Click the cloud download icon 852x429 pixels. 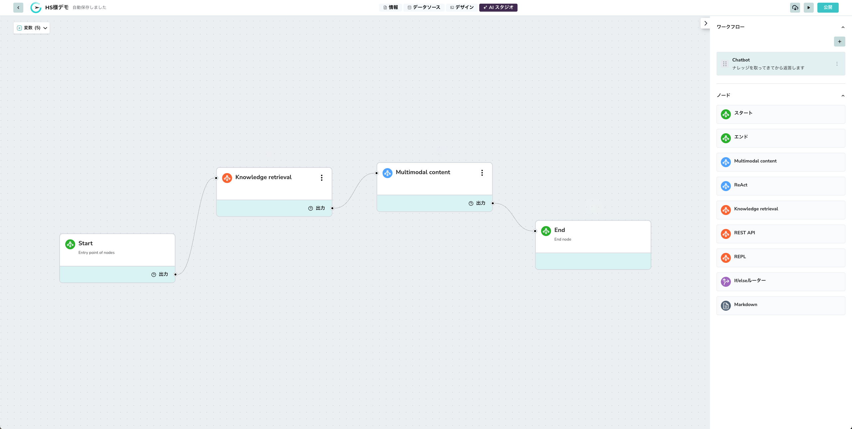coord(795,7)
